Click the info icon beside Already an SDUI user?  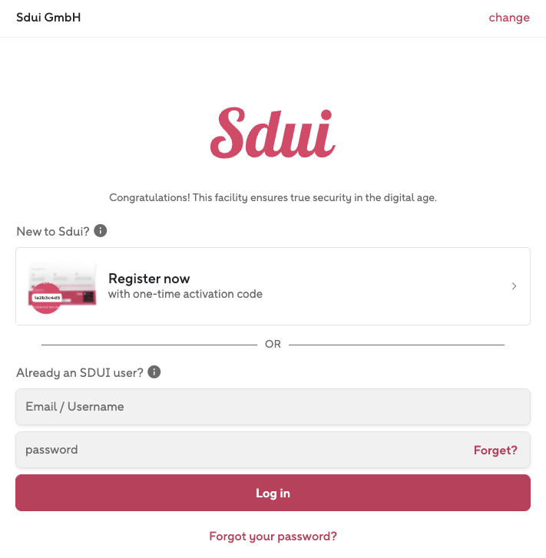(154, 372)
